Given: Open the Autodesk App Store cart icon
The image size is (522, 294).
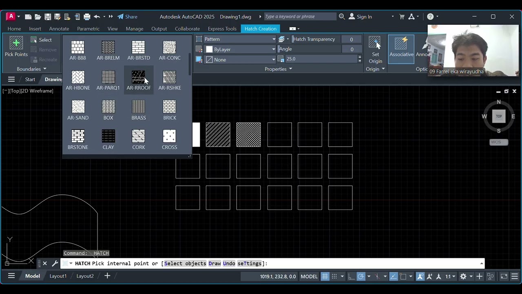Looking at the screenshot, I should (402, 17).
